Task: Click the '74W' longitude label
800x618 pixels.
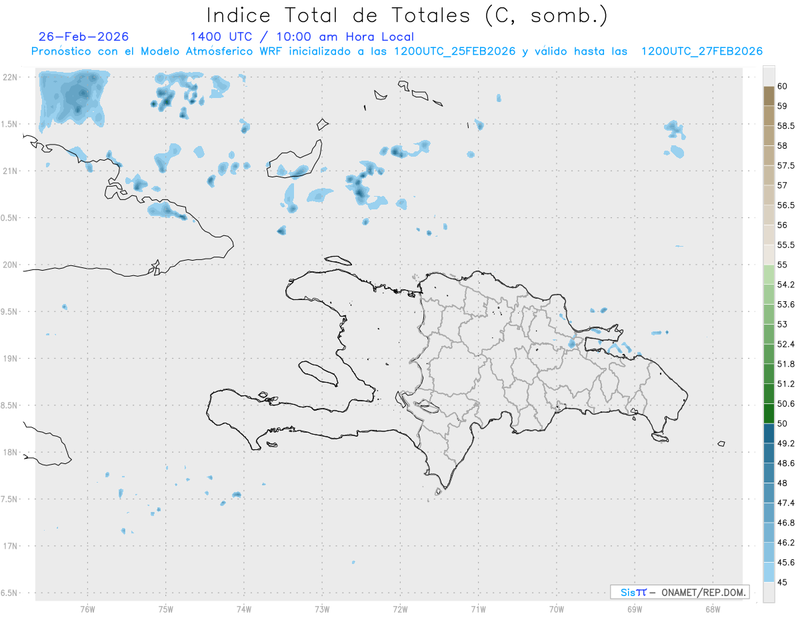Action: 243,609
